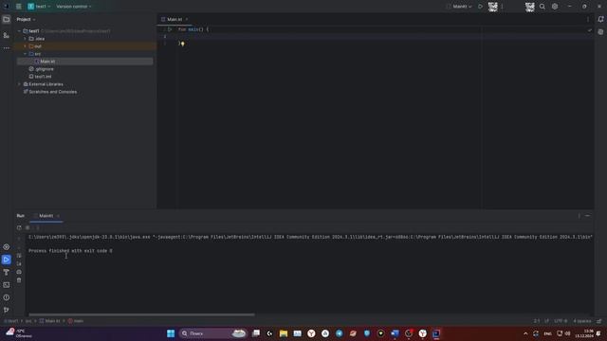Switch to the MainKt run tab

[46, 216]
